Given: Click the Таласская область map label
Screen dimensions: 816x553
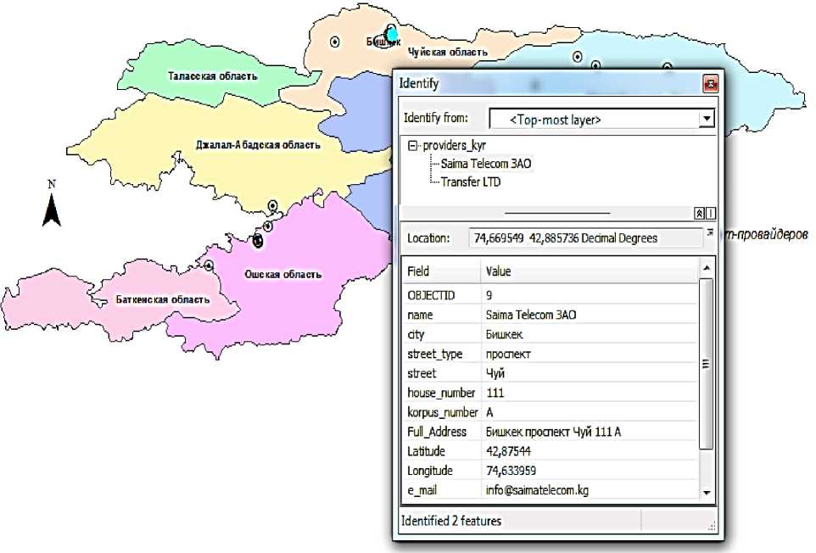Looking at the screenshot, I should pyautogui.click(x=212, y=76).
